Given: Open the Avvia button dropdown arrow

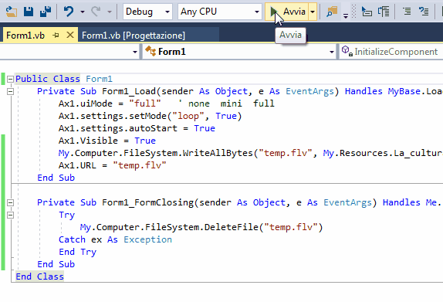Looking at the screenshot, I should click(x=313, y=12).
